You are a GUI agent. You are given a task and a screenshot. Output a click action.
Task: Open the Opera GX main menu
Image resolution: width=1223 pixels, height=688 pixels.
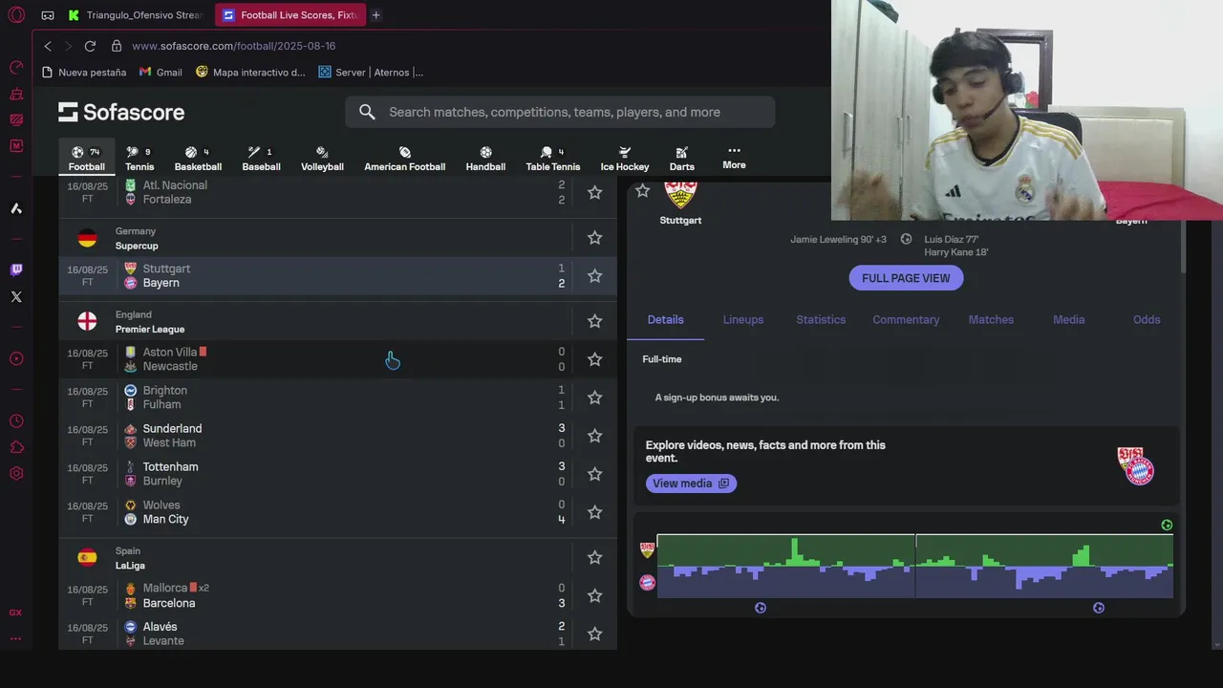(16, 15)
